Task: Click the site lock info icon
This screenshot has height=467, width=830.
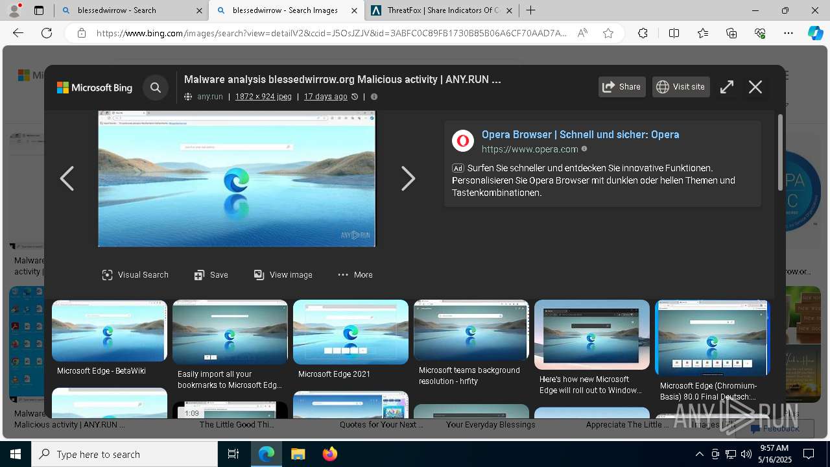Action: (x=82, y=33)
